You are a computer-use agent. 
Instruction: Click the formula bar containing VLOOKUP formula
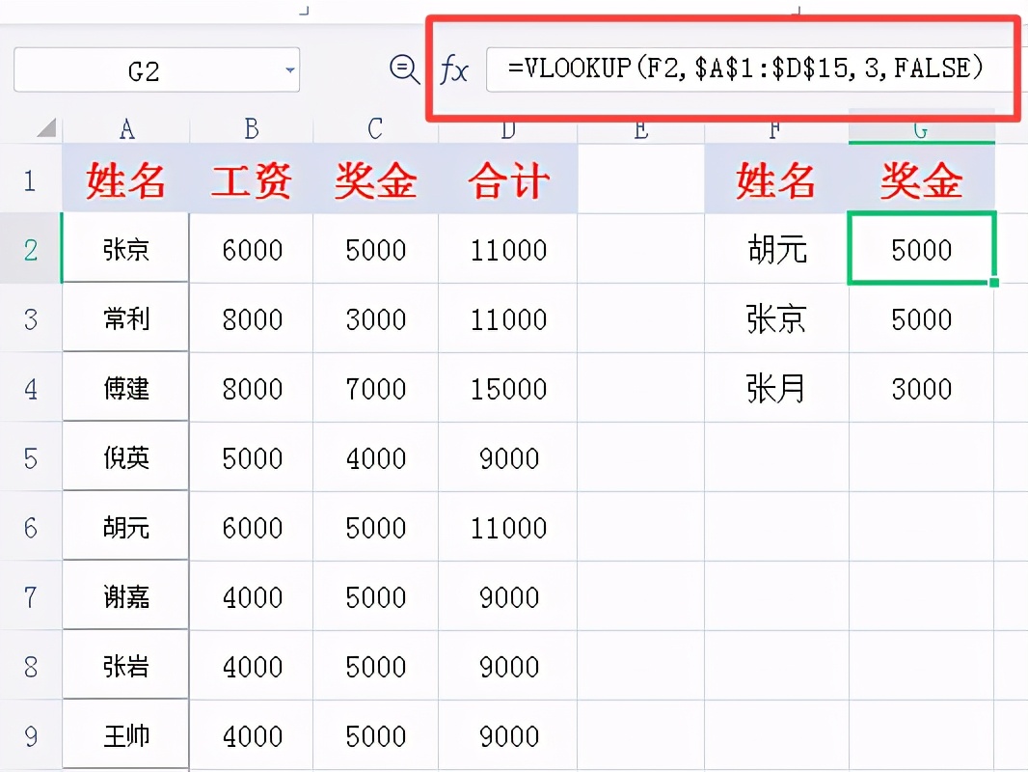click(747, 69)
